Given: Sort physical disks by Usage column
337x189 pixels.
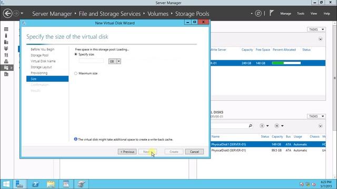Looking at the screenshot, I should tap(298, 136).
